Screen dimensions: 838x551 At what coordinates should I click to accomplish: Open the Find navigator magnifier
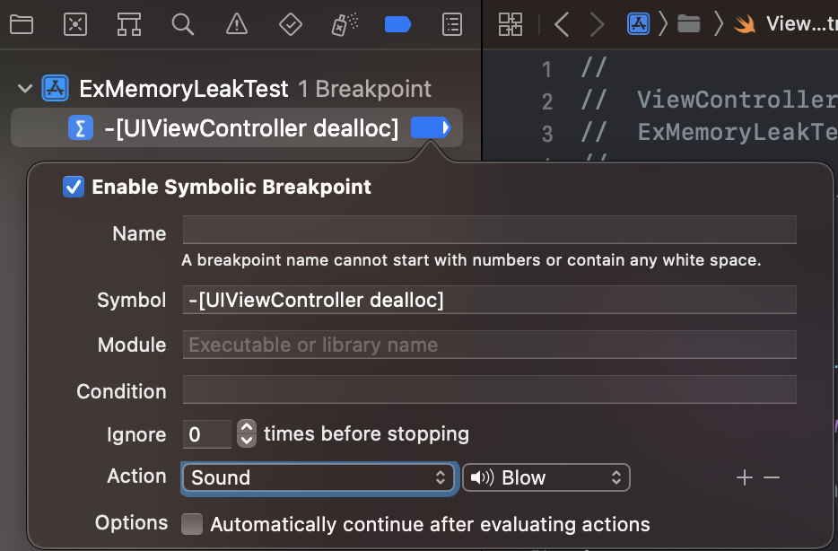(x=183, y=24)
